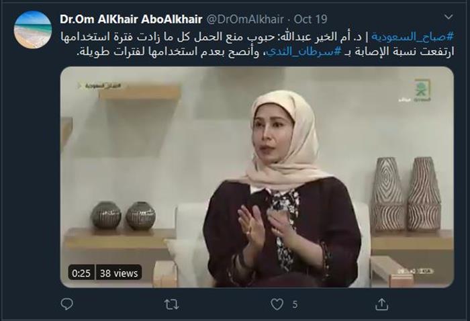Open the Dr.Om AlKhair AboAlkhair profile name

(131, 19)
